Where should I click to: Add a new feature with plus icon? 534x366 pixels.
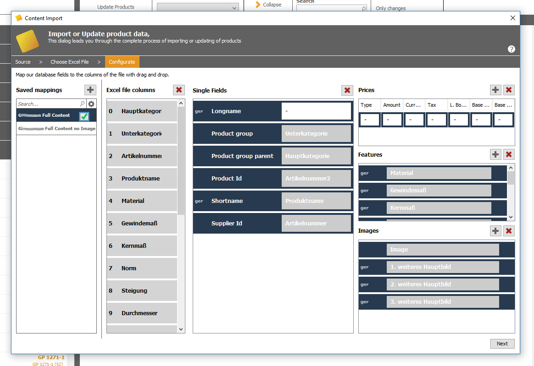tap(495, 154)
